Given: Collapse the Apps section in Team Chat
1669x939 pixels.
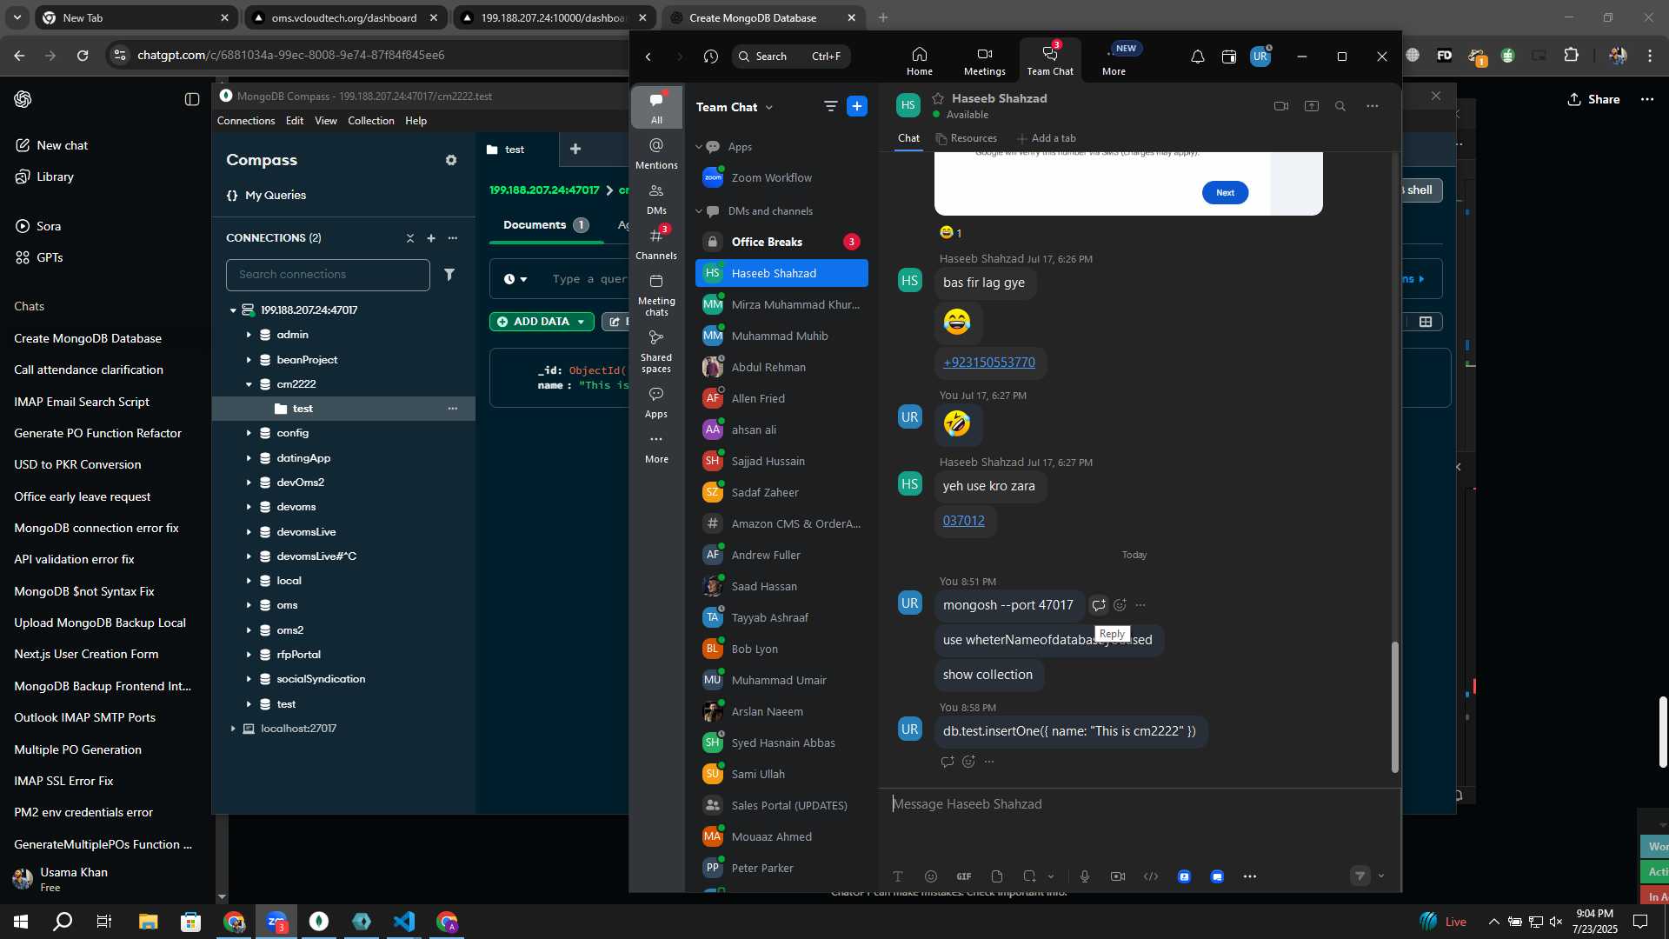Looking at the screenshot, I should pyautogui.click(x=698, y=147).
